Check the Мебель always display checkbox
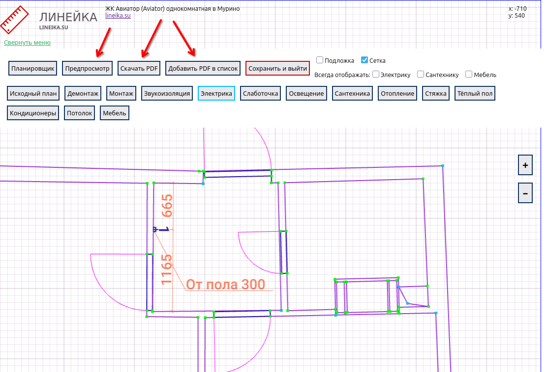 point(469,75)
